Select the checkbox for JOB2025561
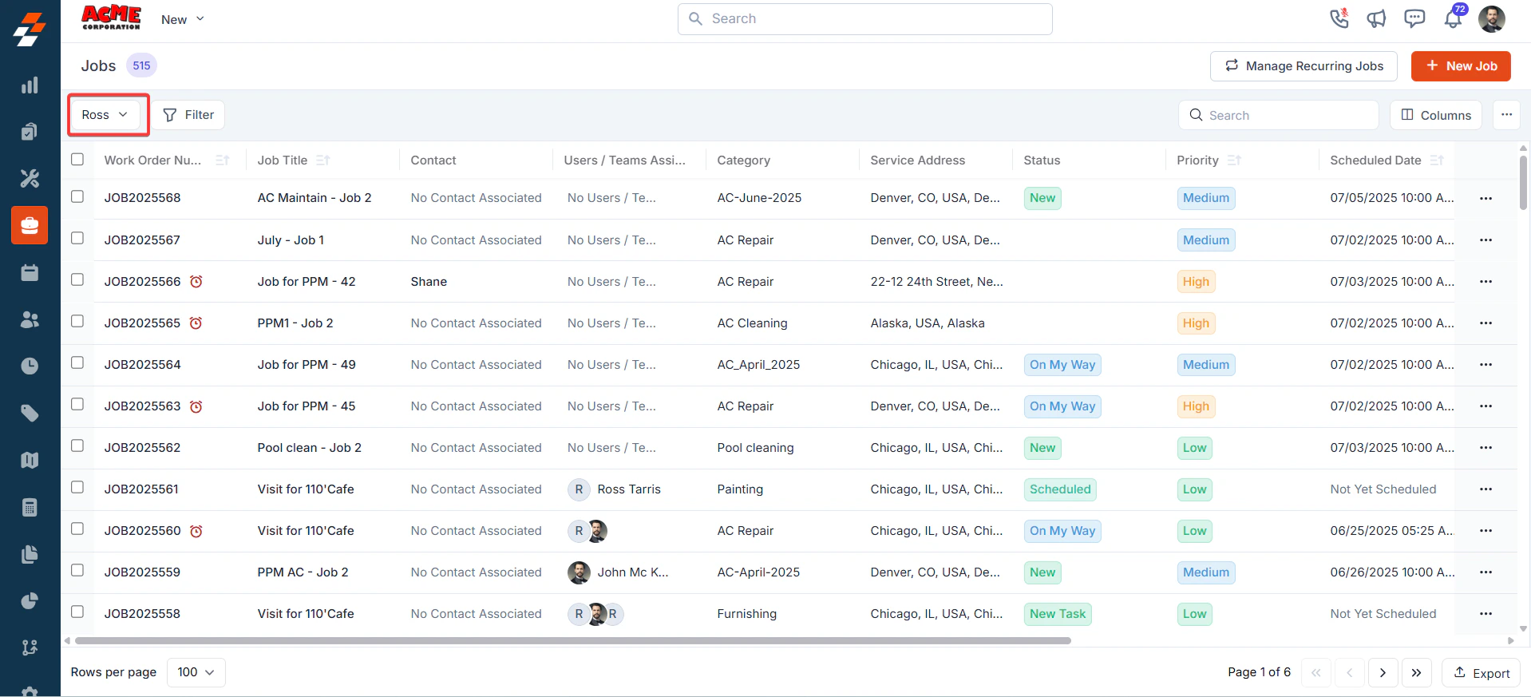This screenshot has width=1531, height=697. click(x=77, y=487)
